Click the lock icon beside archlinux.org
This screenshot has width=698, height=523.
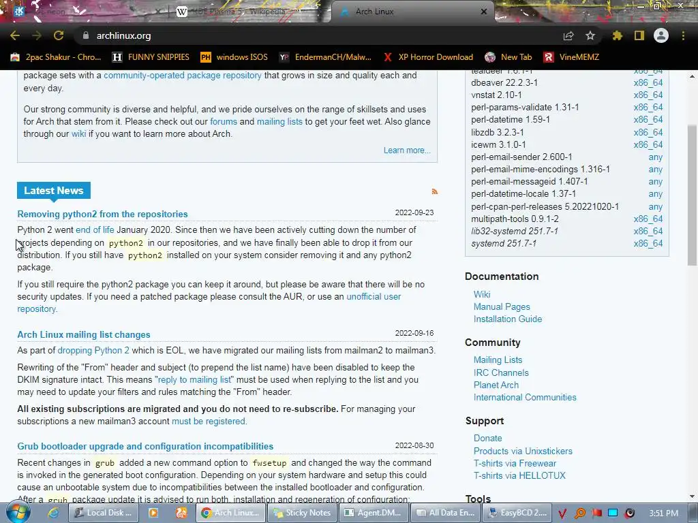(x=86, y=35)
